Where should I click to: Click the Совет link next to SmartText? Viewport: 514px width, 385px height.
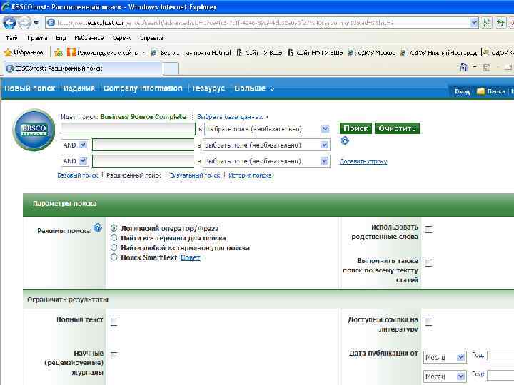[190, 257]
